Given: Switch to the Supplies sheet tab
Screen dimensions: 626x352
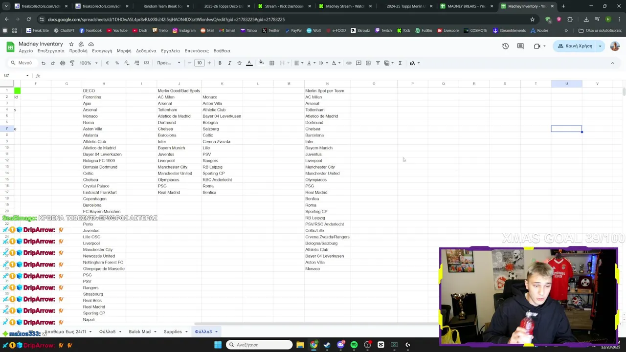Looking at the screenshot, I should pyautogui.click(x=173, y=332).
